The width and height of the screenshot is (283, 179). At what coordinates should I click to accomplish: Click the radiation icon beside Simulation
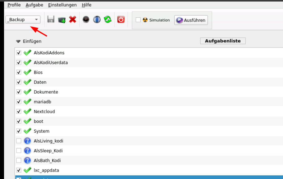click(x=145, y=20)
